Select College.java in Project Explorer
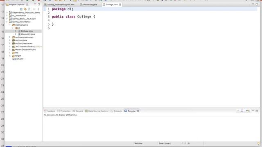 27,31
